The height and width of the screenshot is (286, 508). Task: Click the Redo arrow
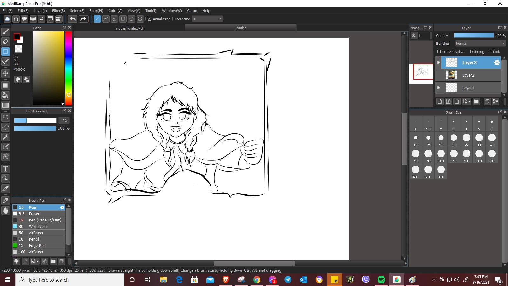coord(83,19)
